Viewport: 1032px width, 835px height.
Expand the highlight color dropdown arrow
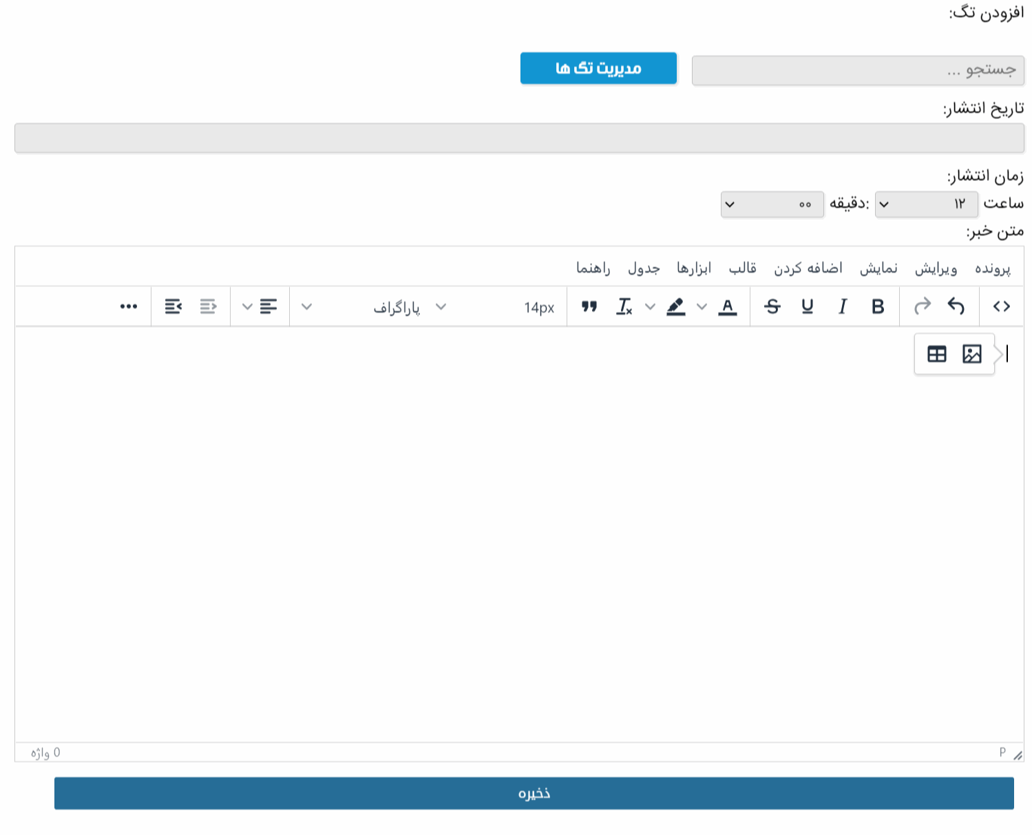[650, 306]
